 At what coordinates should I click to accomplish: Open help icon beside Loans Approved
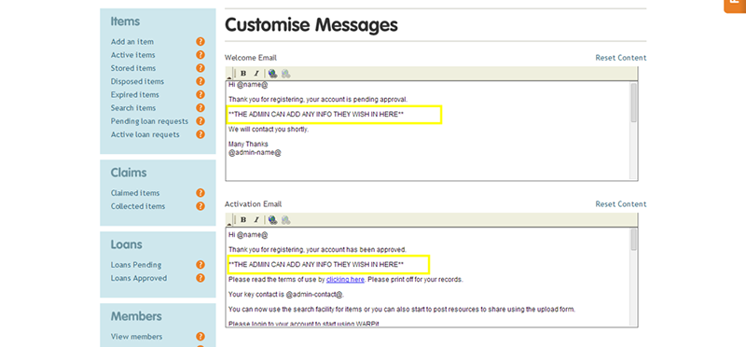tap(200, 279)
